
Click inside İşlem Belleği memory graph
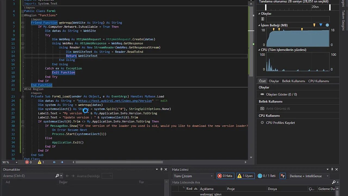298,38
